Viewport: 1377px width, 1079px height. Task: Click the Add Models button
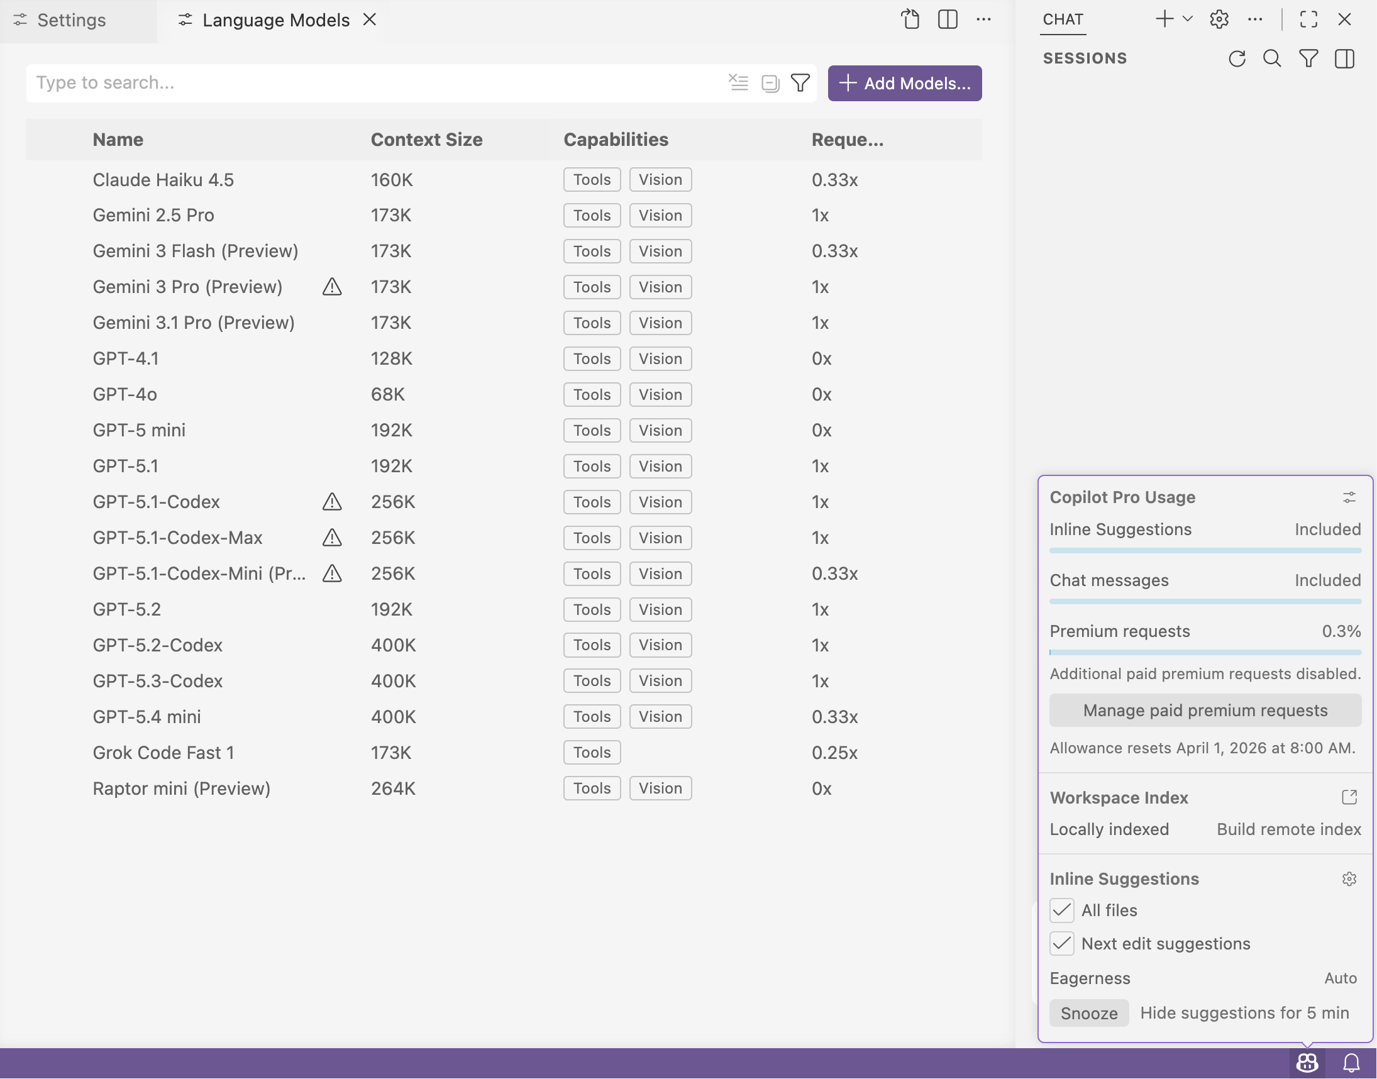click(905, 84)
